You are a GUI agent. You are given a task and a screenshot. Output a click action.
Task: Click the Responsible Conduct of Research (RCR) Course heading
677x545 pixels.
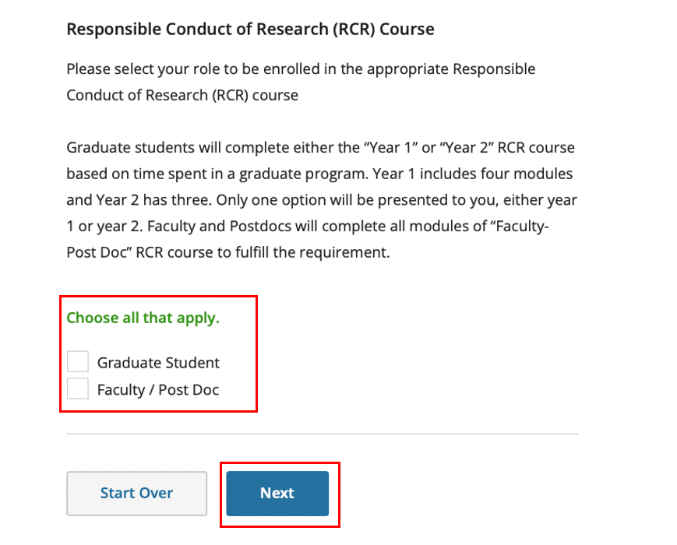tap(250, 30)
